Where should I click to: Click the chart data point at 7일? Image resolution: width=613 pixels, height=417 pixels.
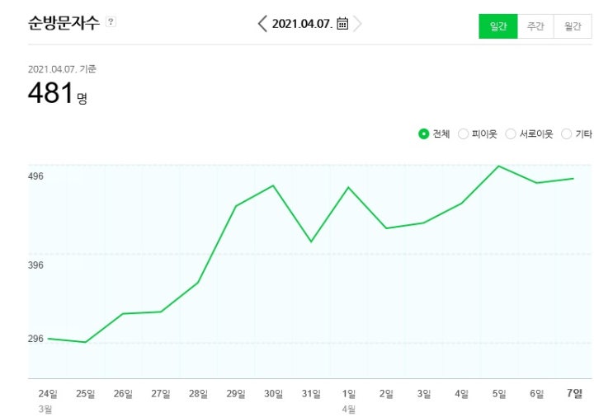[573, 179]
